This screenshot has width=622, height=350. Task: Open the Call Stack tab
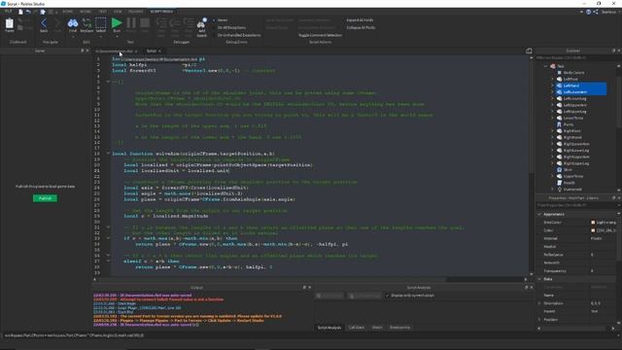point(357,328)
